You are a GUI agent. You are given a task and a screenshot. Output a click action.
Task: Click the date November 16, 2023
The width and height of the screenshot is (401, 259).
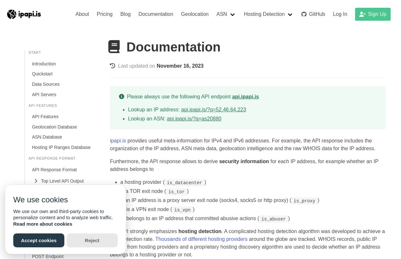pyautogui.click(x=180, y=66)
